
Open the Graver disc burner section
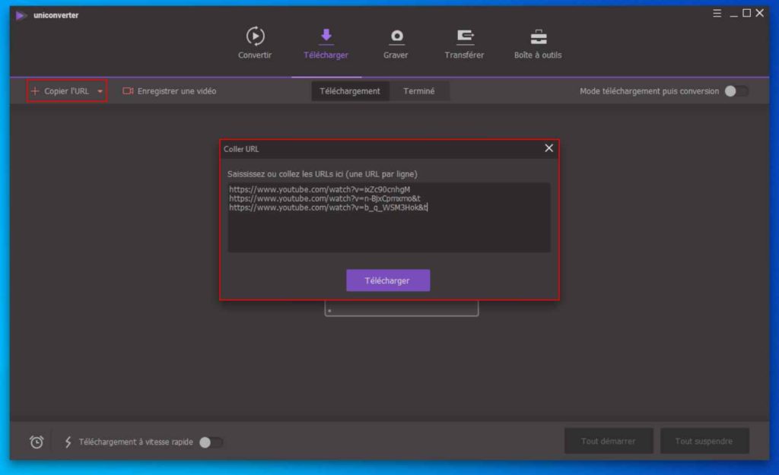[396, 43]
